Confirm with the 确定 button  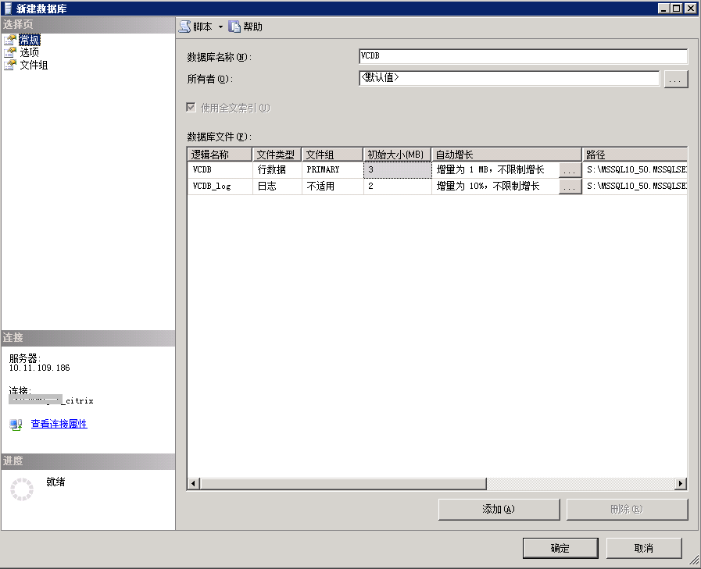(560, 548)
